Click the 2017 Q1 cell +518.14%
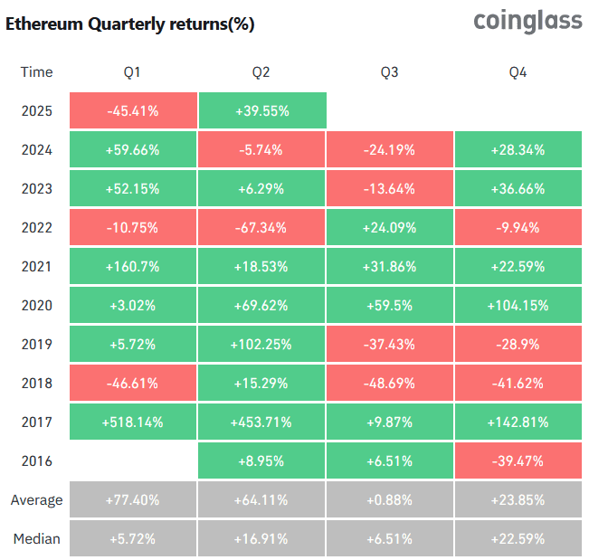The height and width of the screenshot is (560, 589). click(x=132, y=422)
